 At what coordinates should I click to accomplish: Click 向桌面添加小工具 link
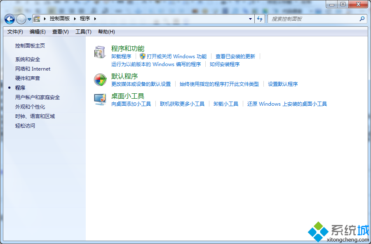131,104
